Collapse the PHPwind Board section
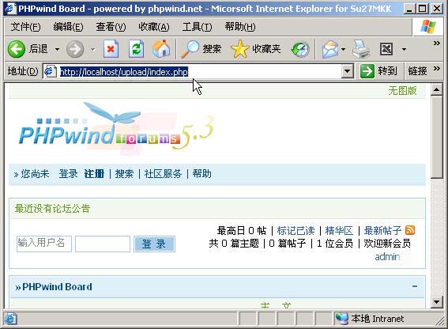The height and width of the screenshot is (329, 448). click(415, 286)
